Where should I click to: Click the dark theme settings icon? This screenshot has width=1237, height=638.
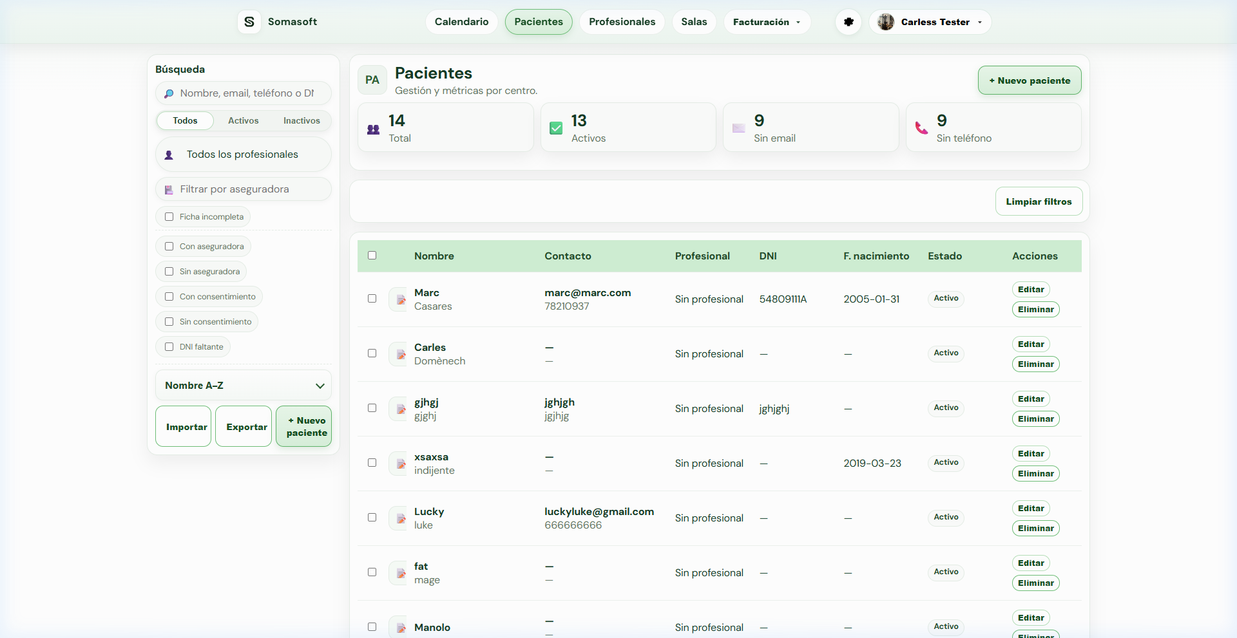point(849,22)
